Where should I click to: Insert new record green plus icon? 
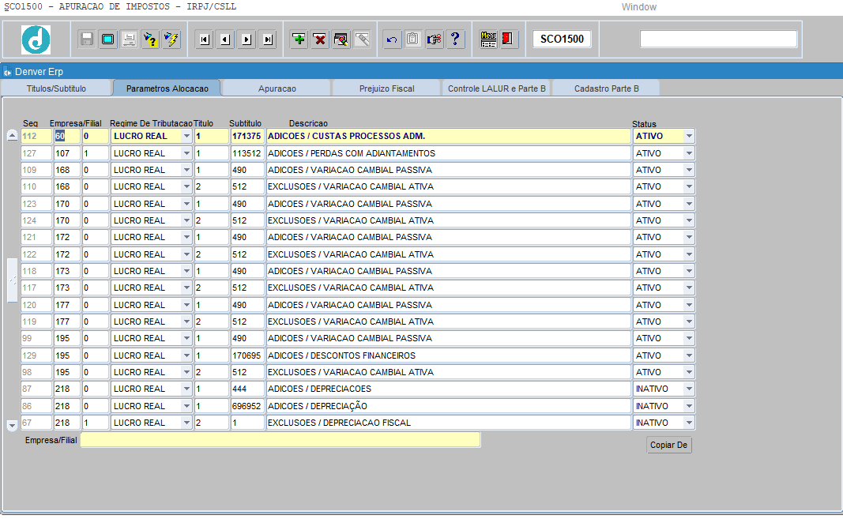[x=299, y=39]
